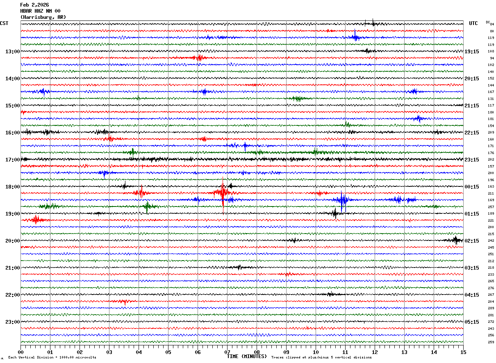Click the DC value "84" in the right column
The height and width of the screenshot is (363, 496).
492,25
